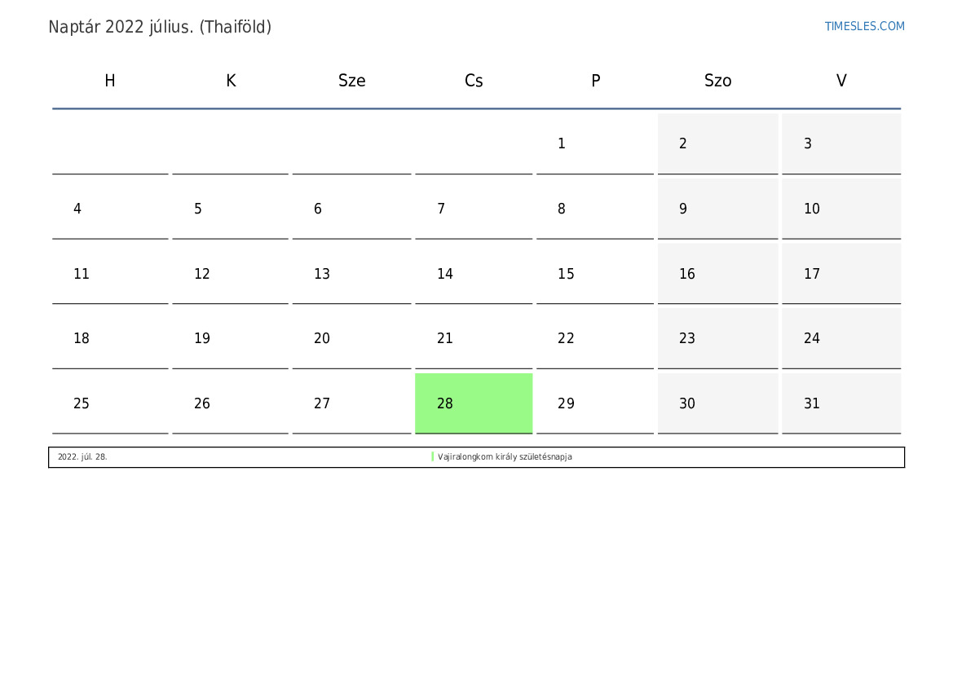Select day 1 in the calendar
Image resolution: width=953 pixels, height=674 pixels.
click(594, 143)
